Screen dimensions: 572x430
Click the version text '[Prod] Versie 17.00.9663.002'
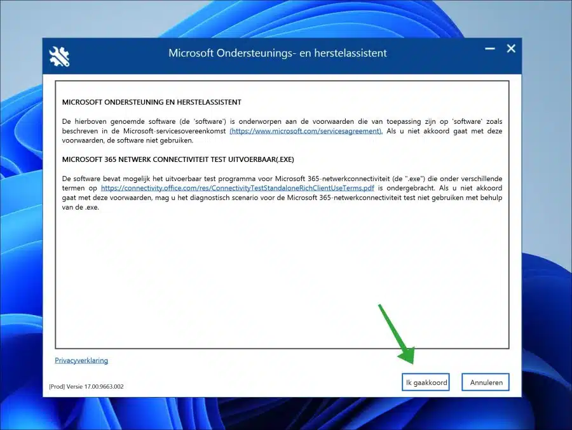86,387
